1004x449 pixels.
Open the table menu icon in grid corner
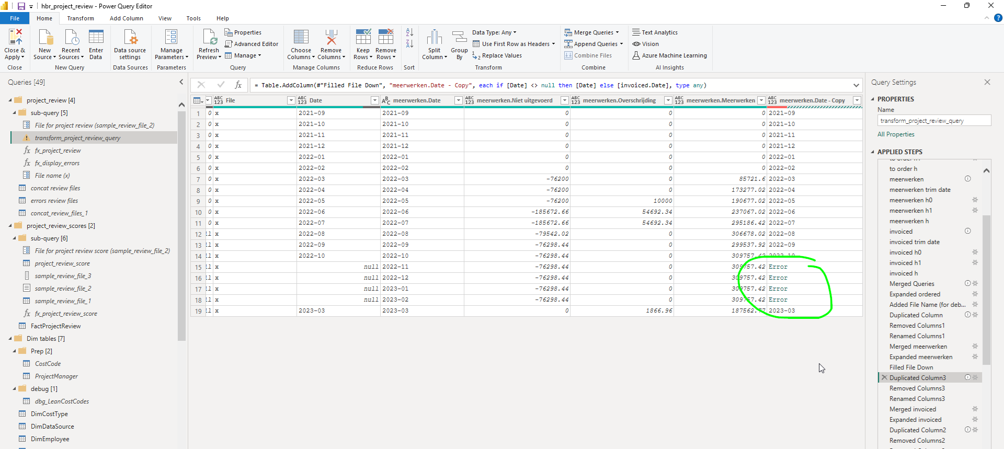click(x=198, y=100)
